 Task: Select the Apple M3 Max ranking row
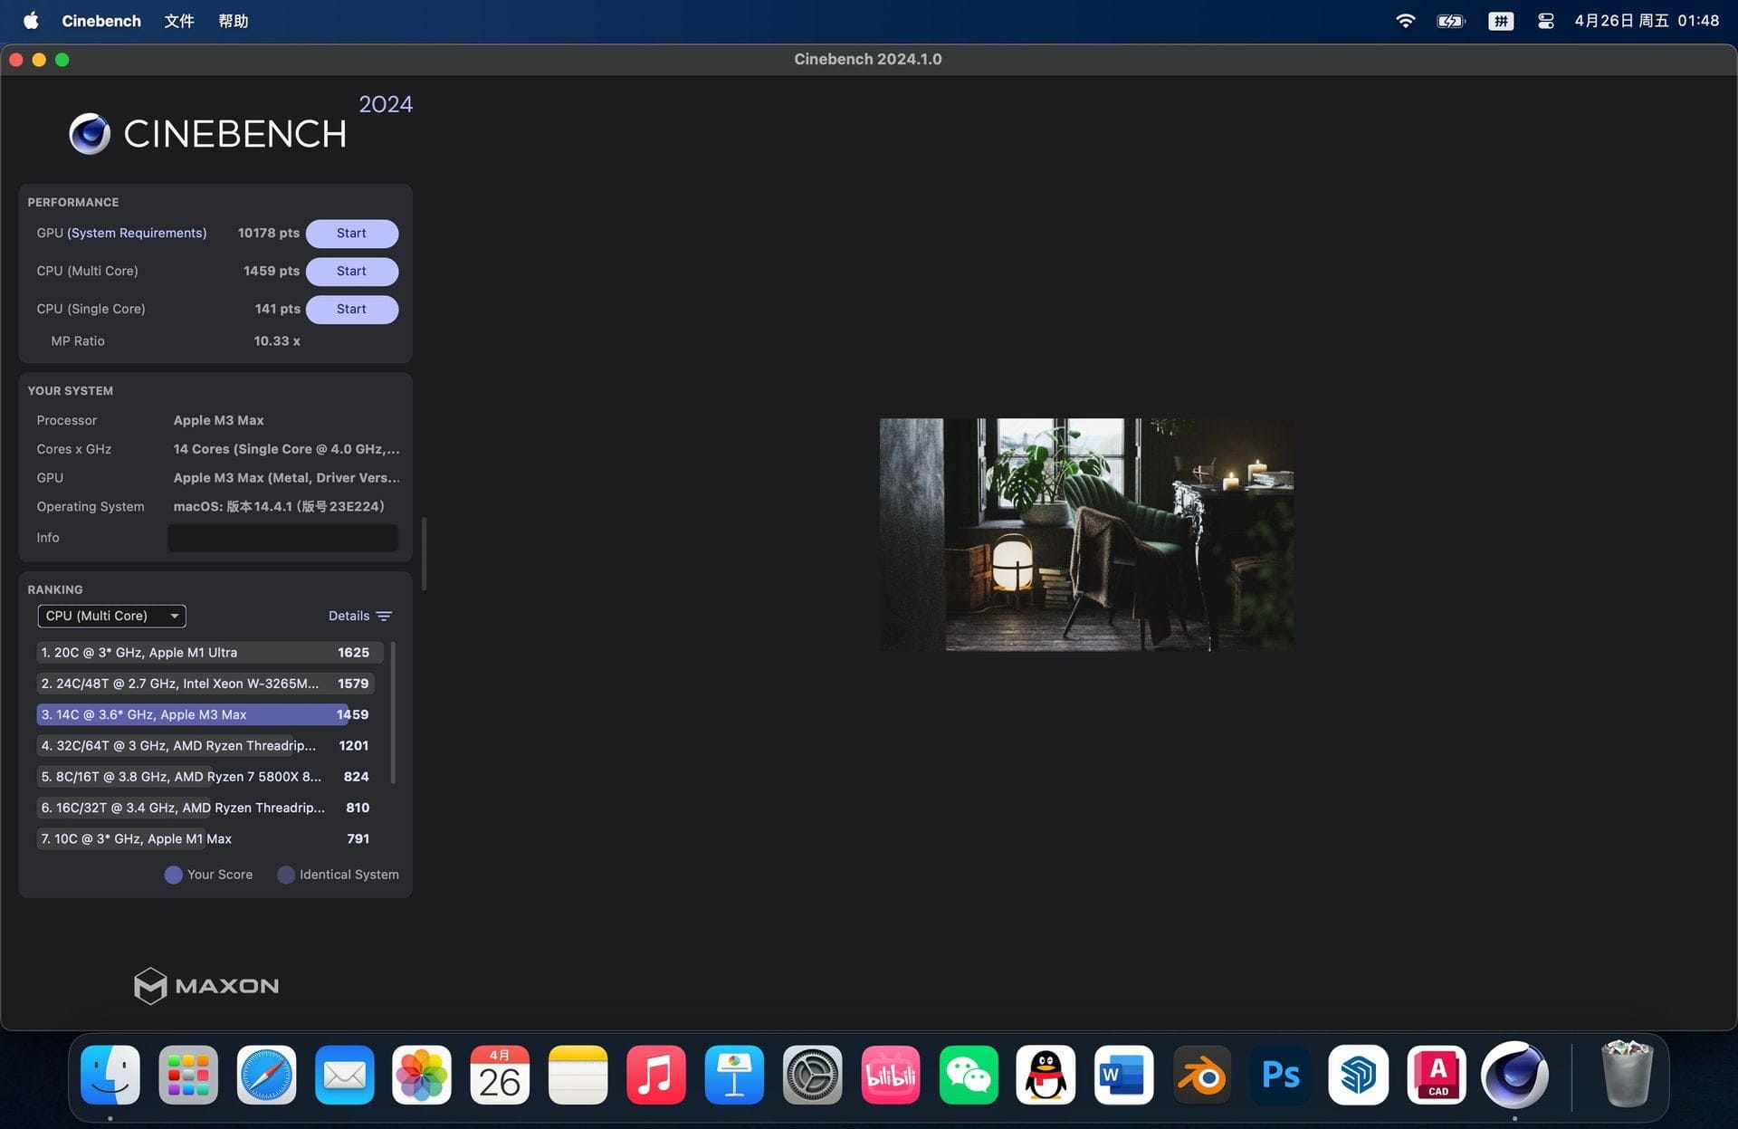(x=205, y=714)
